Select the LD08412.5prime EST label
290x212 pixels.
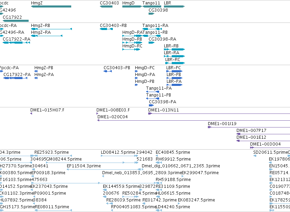pos(118,153)
